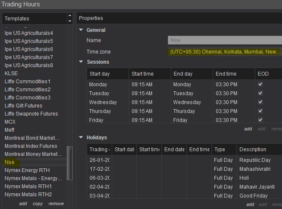Click the Name input field

point(225,40)
